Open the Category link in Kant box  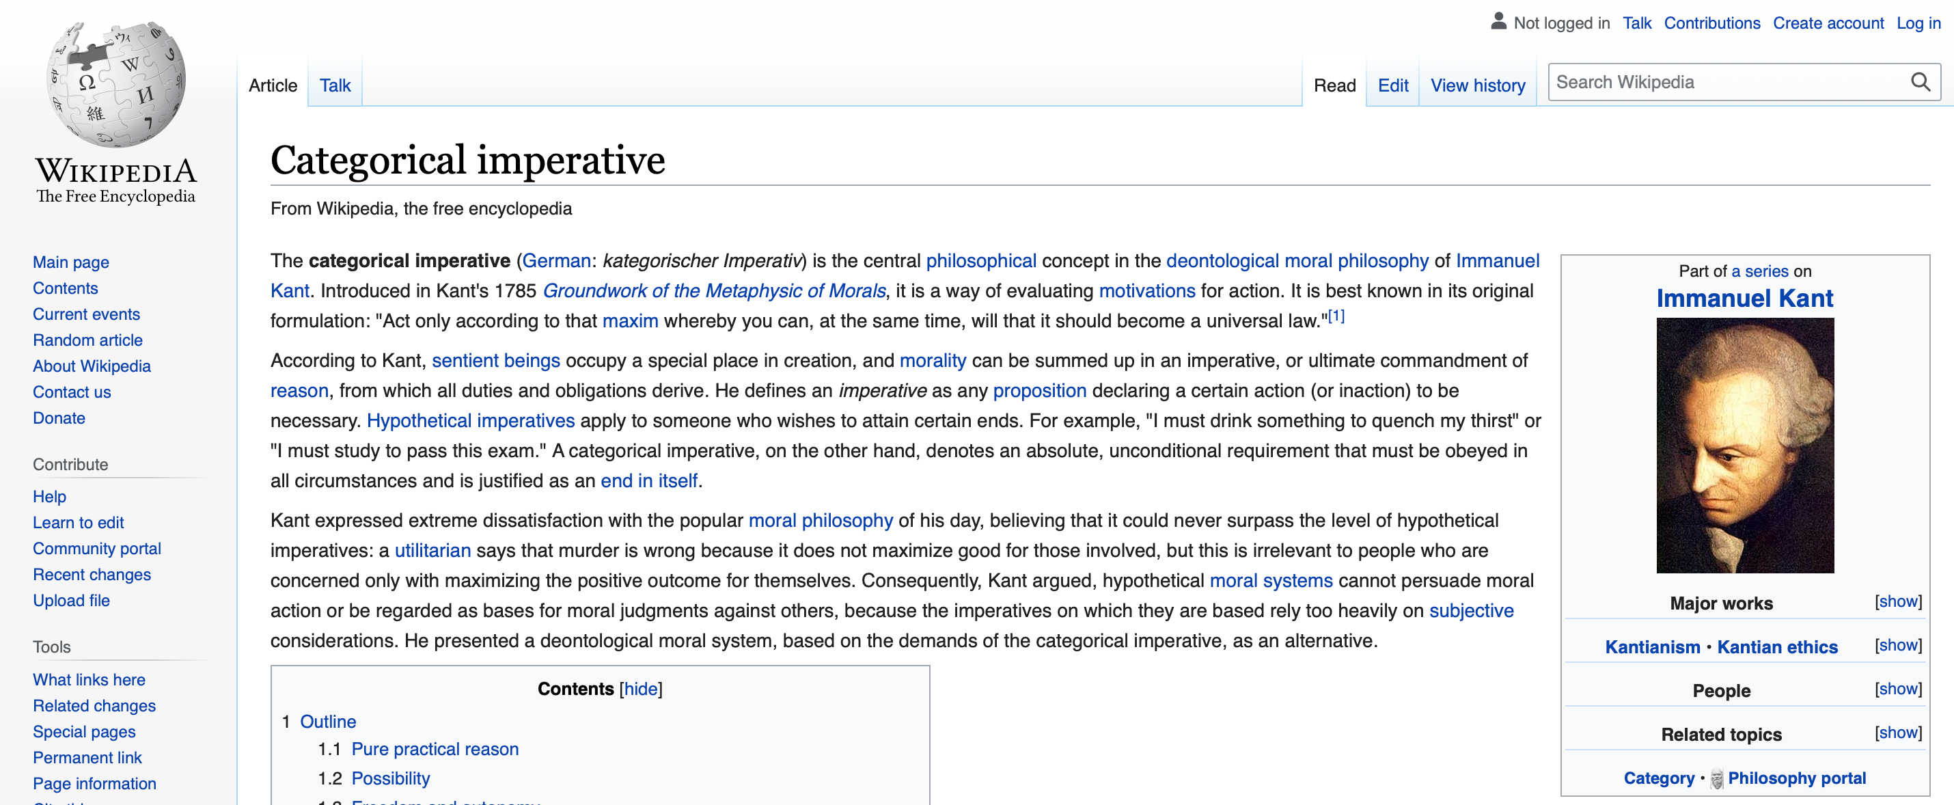(x=1659, y=778)
